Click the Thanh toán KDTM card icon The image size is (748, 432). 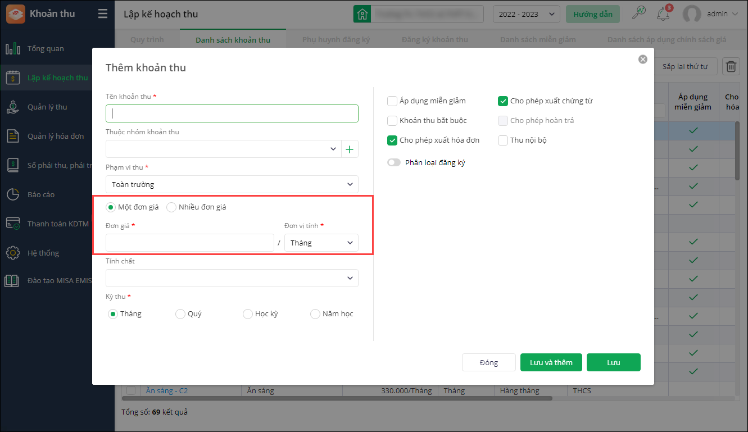point(13,224)
